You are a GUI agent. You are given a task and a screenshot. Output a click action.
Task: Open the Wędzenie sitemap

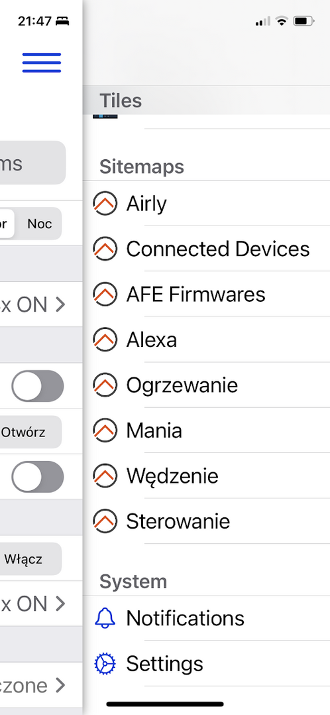click(x=207, y=476)
